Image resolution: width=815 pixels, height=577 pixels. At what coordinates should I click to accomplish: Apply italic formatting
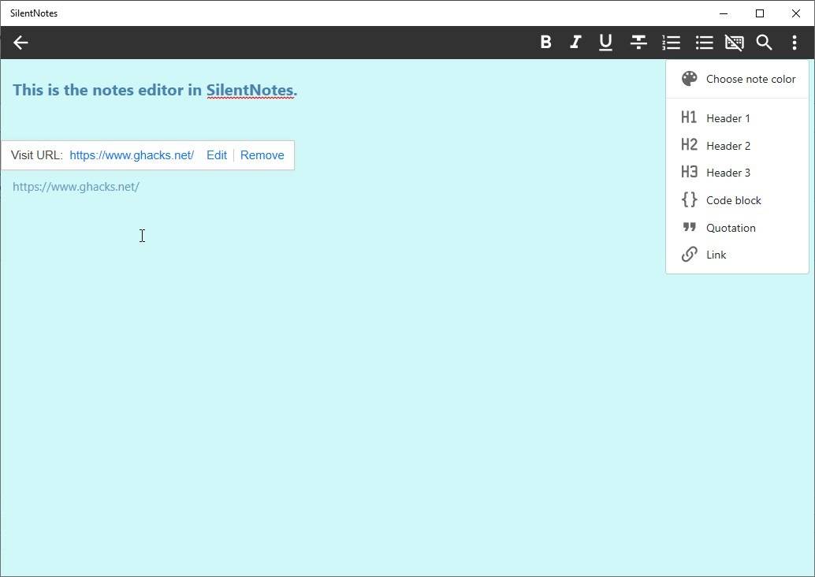[x=575, y=43]
